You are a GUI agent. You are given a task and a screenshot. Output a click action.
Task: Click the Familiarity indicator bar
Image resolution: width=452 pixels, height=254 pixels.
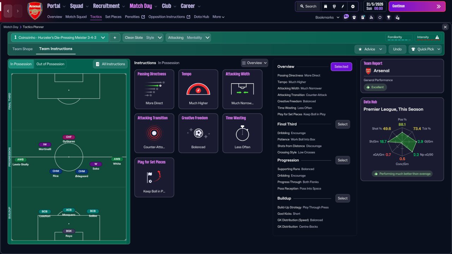pos(399,38)
